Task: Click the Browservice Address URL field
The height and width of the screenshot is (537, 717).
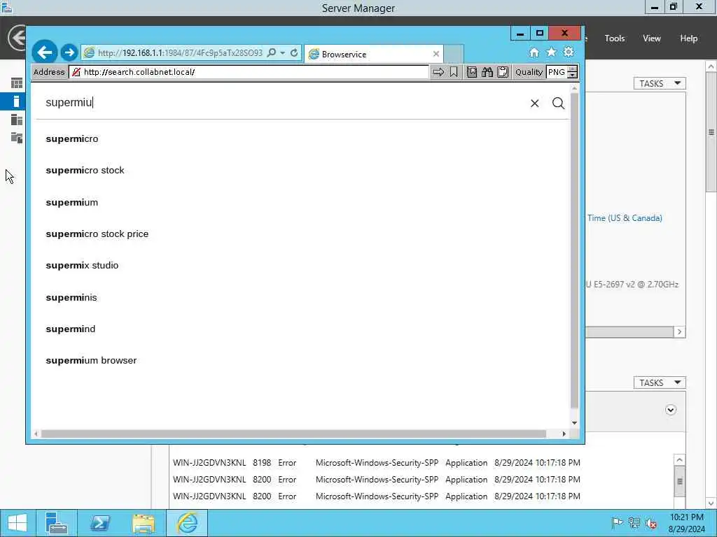Action: pyautogui.click(x=249, y=72)
